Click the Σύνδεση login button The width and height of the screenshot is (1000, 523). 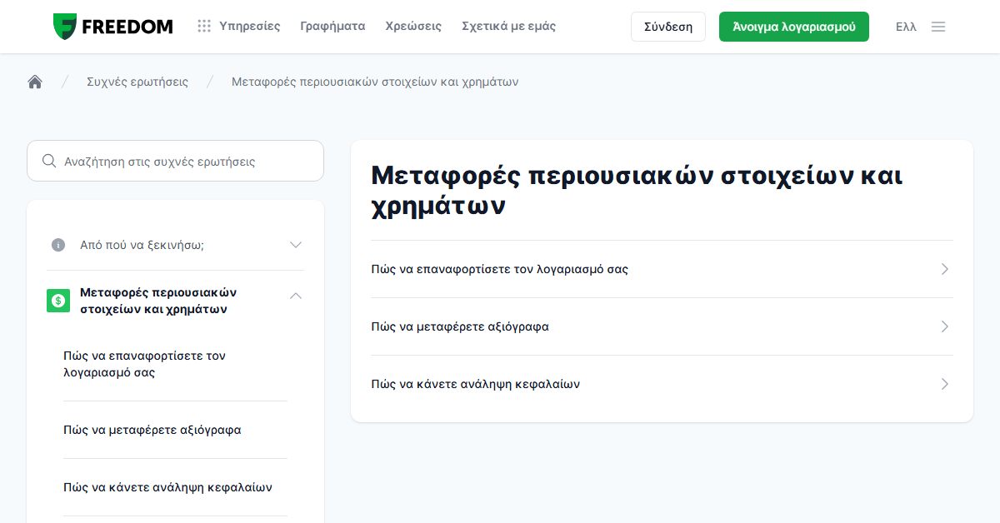point(668,27)
